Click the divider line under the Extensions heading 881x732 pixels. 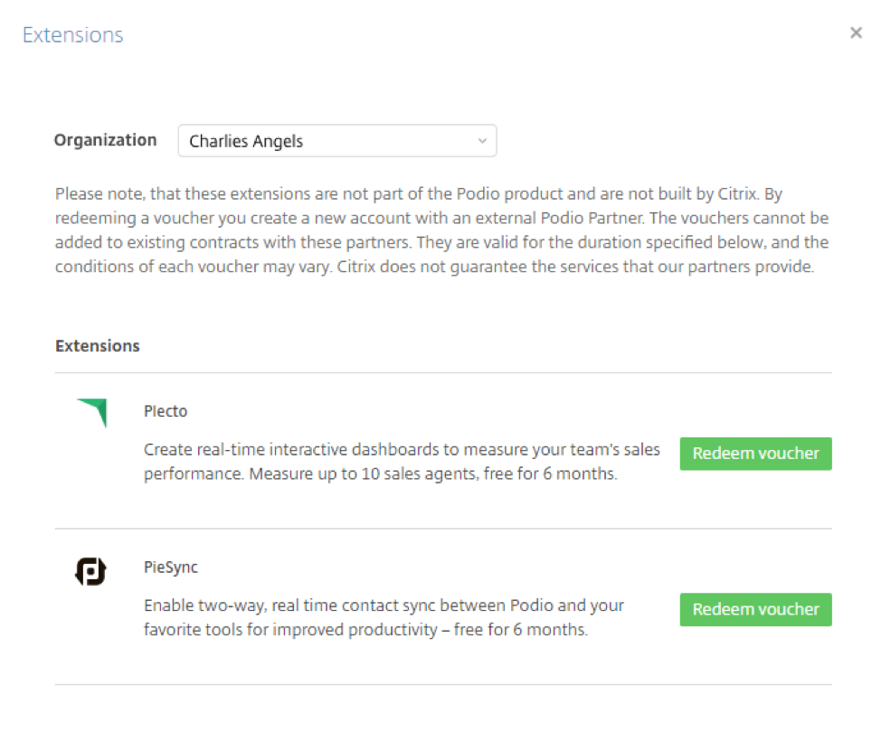[x=443, y=372]
